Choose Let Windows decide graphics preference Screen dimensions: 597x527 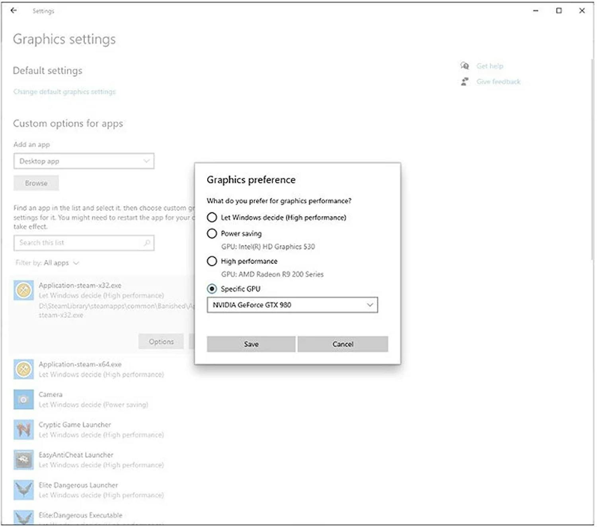coord(212,218)
